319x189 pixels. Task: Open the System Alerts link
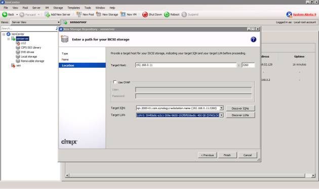(x=304, y=15)
